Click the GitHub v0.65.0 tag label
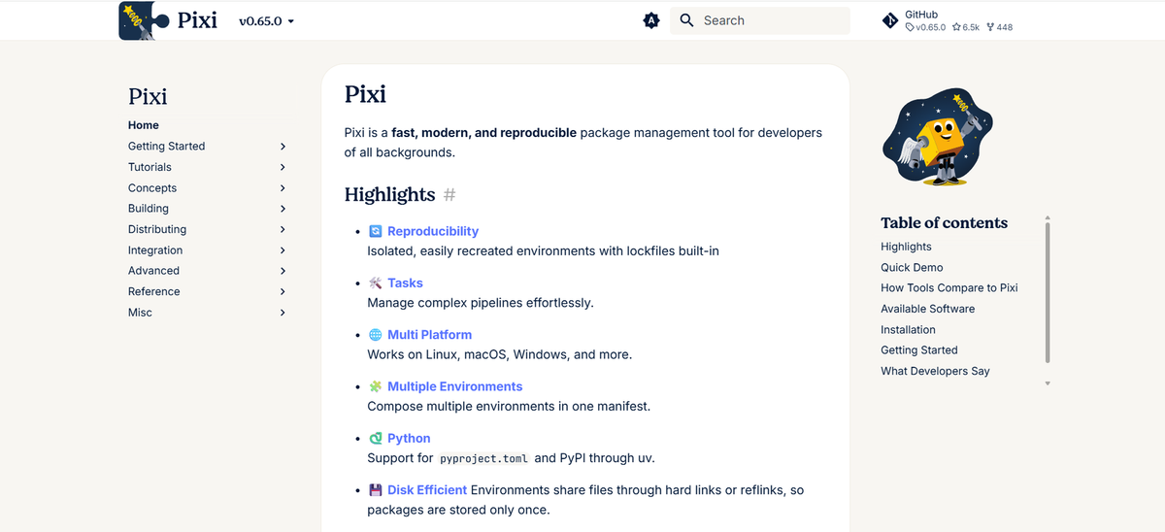This screenshot has height=532, width=1165. (925, 27)
